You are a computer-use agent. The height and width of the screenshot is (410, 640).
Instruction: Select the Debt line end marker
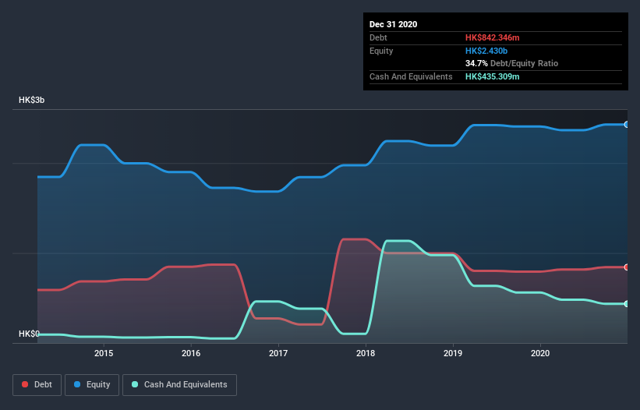click(x=627, y=267)
